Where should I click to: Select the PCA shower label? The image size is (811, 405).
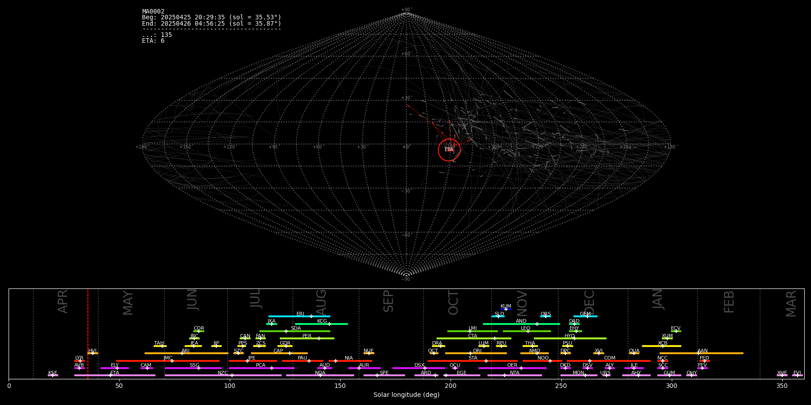pos(261,365)
